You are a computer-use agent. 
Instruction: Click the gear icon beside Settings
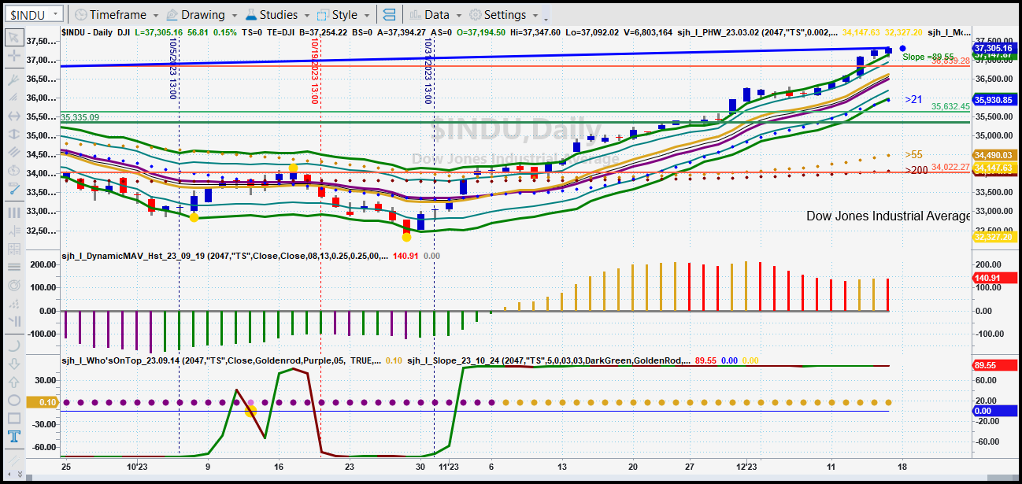[475, 15]
